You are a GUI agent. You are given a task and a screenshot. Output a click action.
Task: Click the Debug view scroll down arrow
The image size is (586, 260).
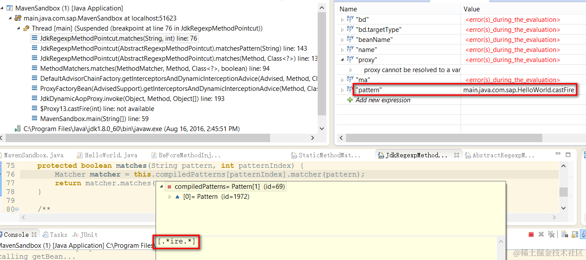pos(322,129)
